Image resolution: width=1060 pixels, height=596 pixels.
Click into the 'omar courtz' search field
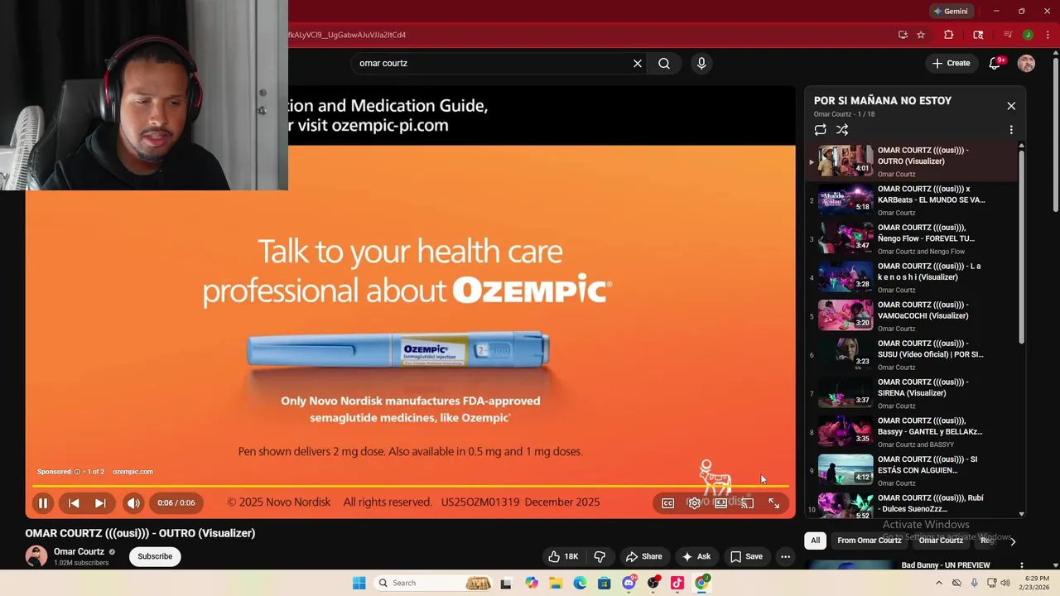pyautogui.click(x=493, y=63)
